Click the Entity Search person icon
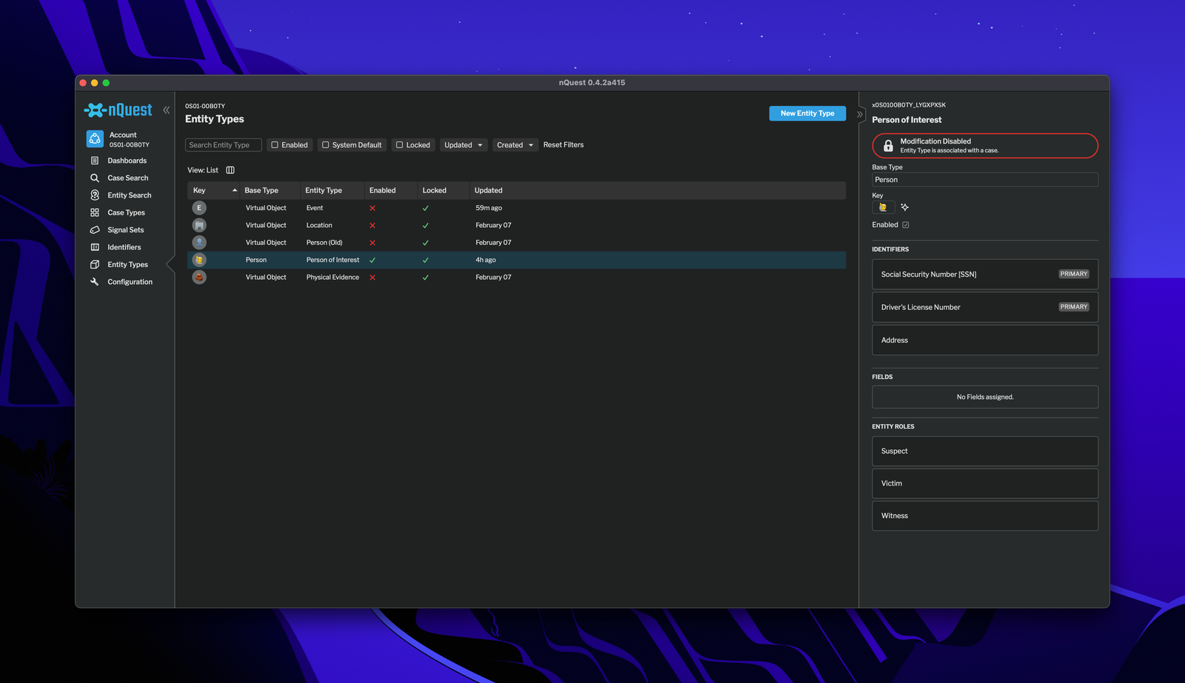Screen dimensions: 1185x683 [95, 195]
